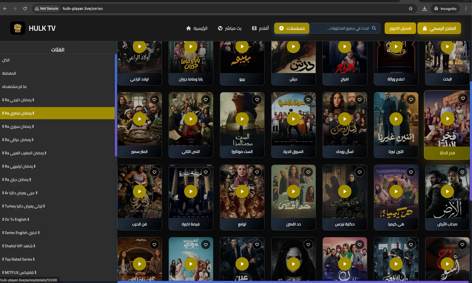472x283 pixels.
Task: Click the search magnifier icon
Action: click(374, 28)
